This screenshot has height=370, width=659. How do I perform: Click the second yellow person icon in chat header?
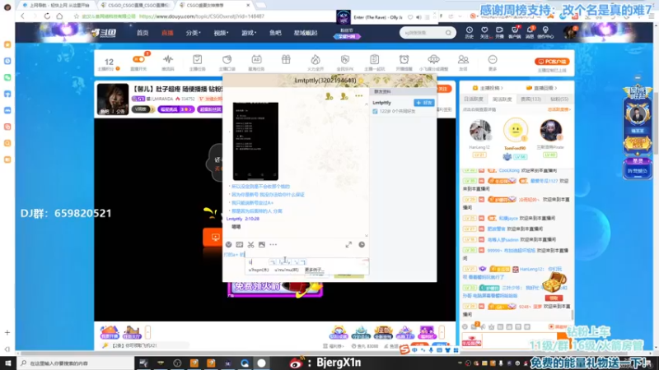point(344,96)
